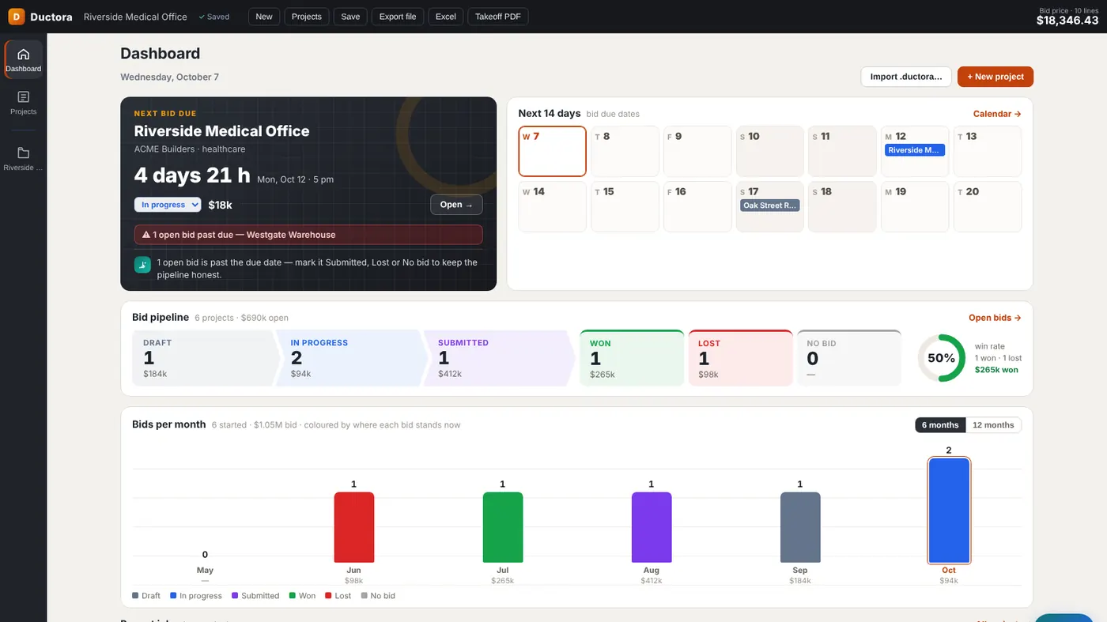The image size is (1107, 622).
Task: Select Sunday 11 calendar cell
Action: click(x=842, y=151)
